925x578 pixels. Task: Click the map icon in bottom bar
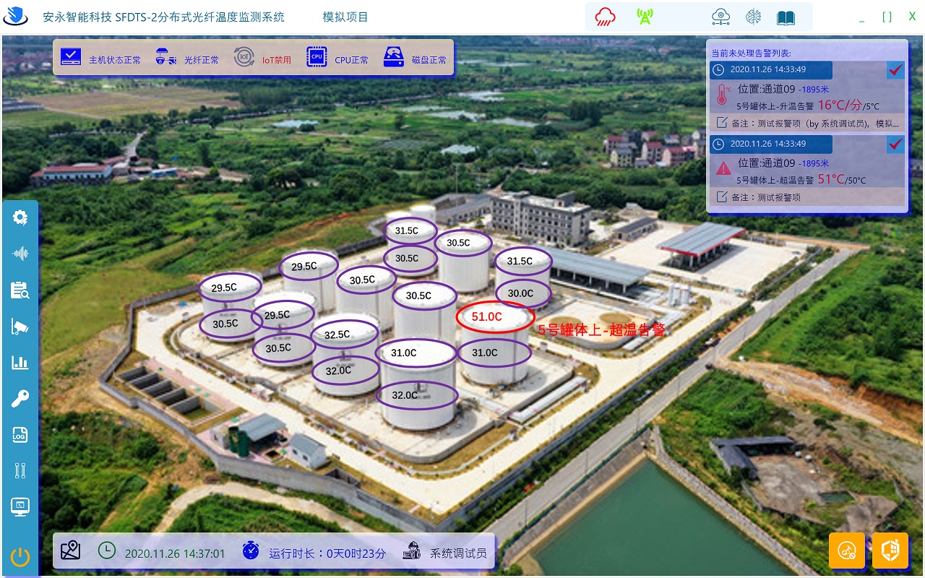point(71,551)
